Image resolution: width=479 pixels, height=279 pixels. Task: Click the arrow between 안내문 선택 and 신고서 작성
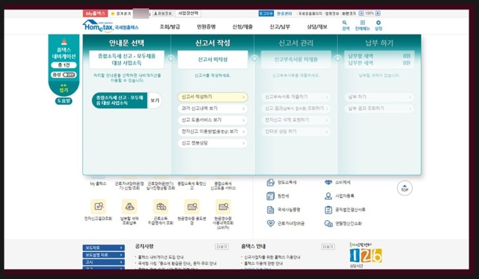tap(171, 58)
